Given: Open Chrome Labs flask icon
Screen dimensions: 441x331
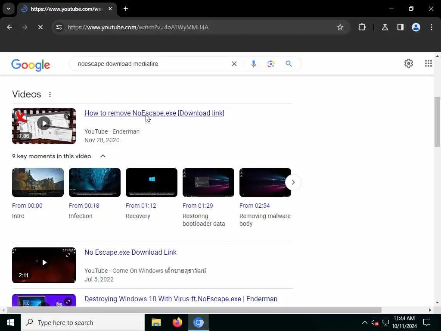Looking at the screenshot, I should pos(385,27).
